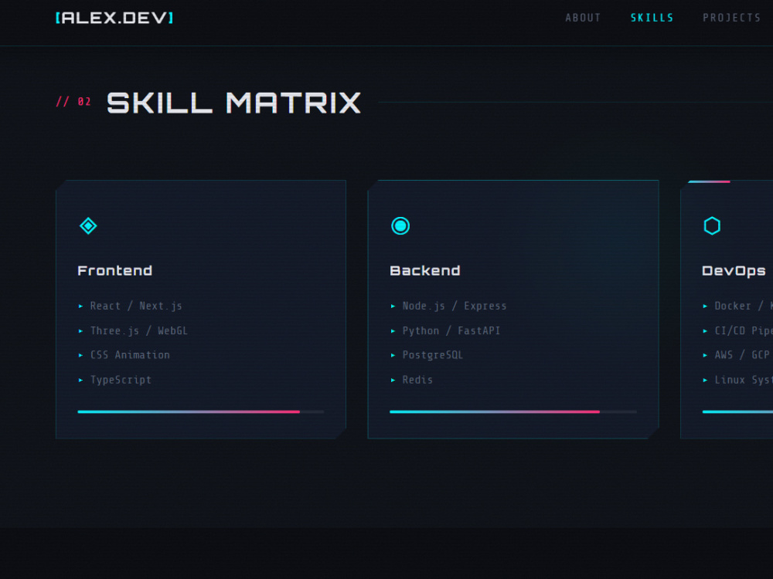Click the bullet arrow beside Node.js / Express

tap(393, 306)
